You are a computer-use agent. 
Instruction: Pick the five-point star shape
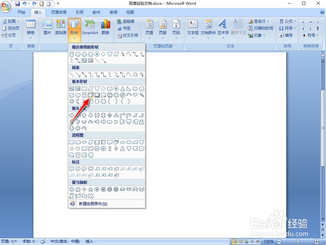pos(90,189)
